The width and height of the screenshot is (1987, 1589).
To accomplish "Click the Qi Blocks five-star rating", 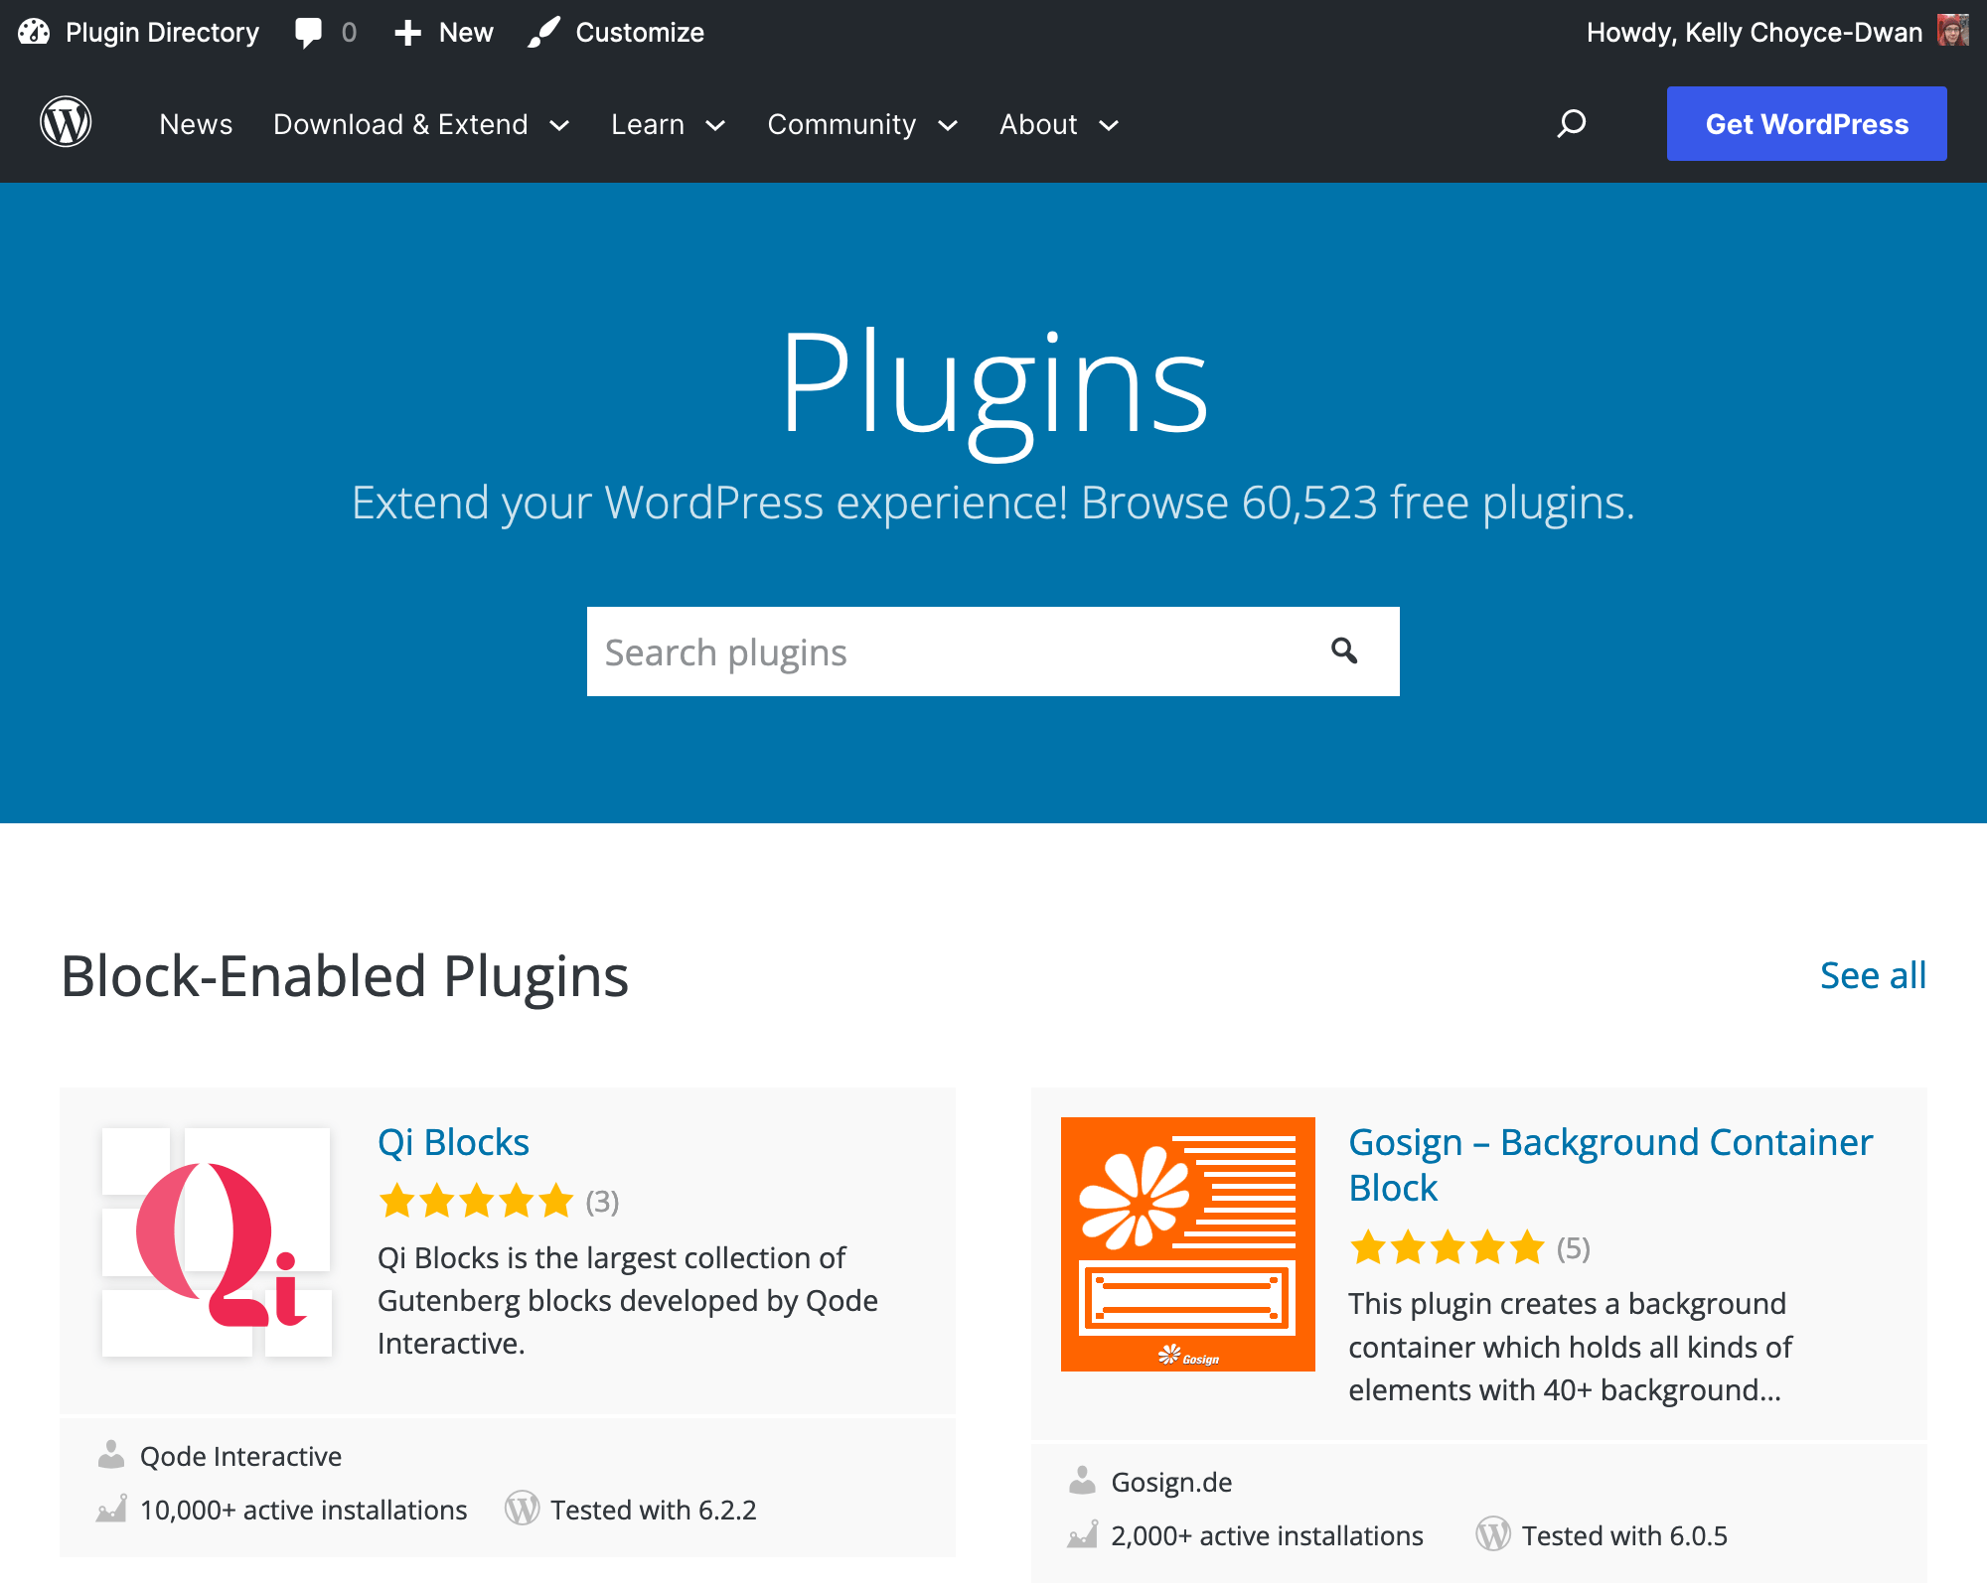I will click(476, 1201).
